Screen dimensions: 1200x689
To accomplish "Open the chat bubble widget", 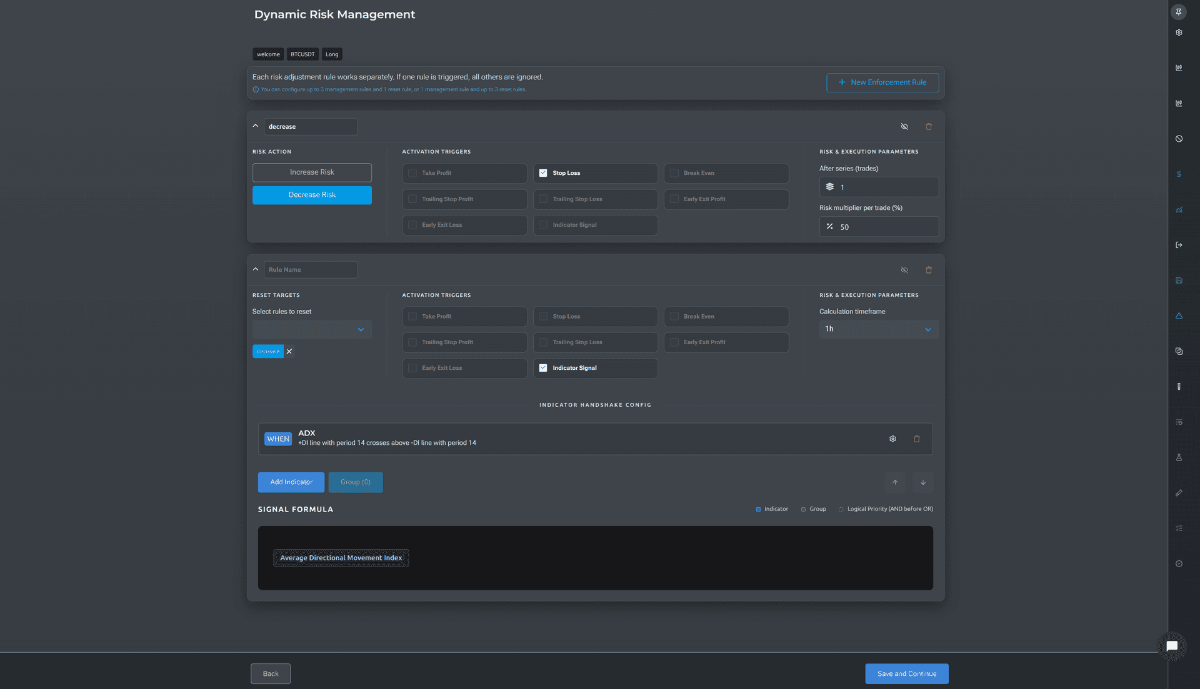I will tap(1172, 646).
